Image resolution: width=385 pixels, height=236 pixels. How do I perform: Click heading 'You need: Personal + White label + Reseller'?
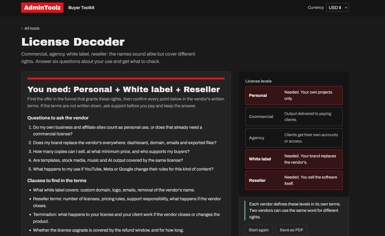click(124, 89)
